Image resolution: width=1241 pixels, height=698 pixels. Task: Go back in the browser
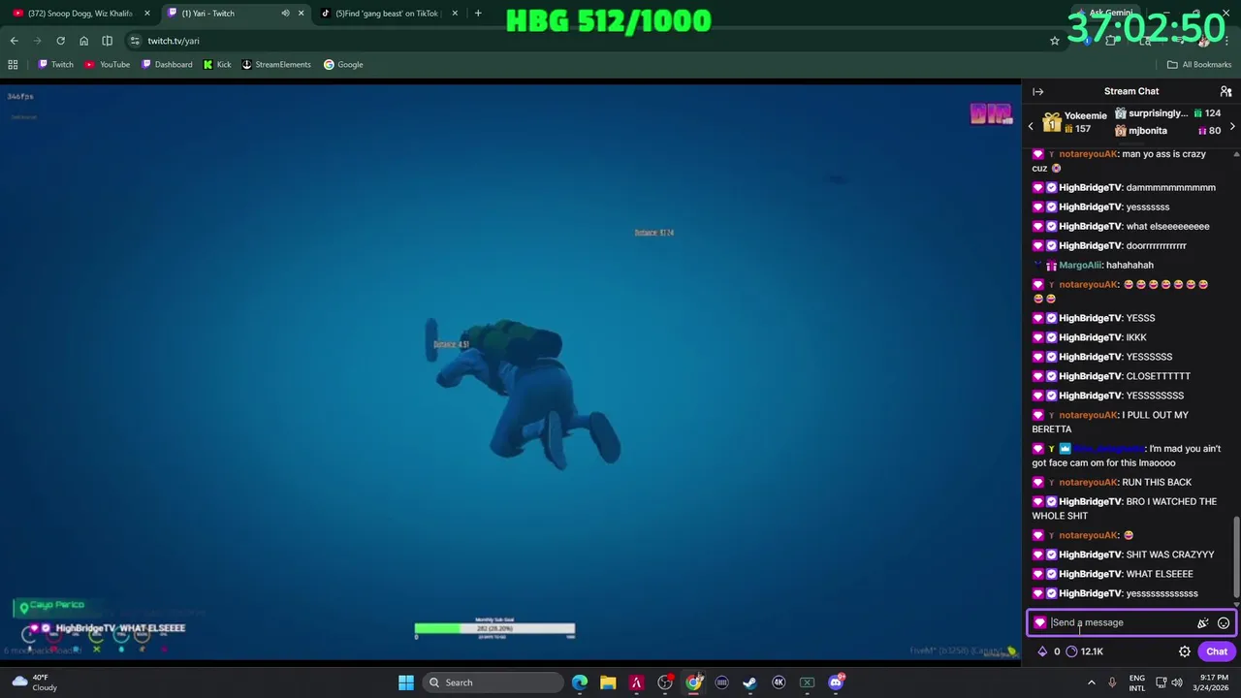(x=15, y=41)
